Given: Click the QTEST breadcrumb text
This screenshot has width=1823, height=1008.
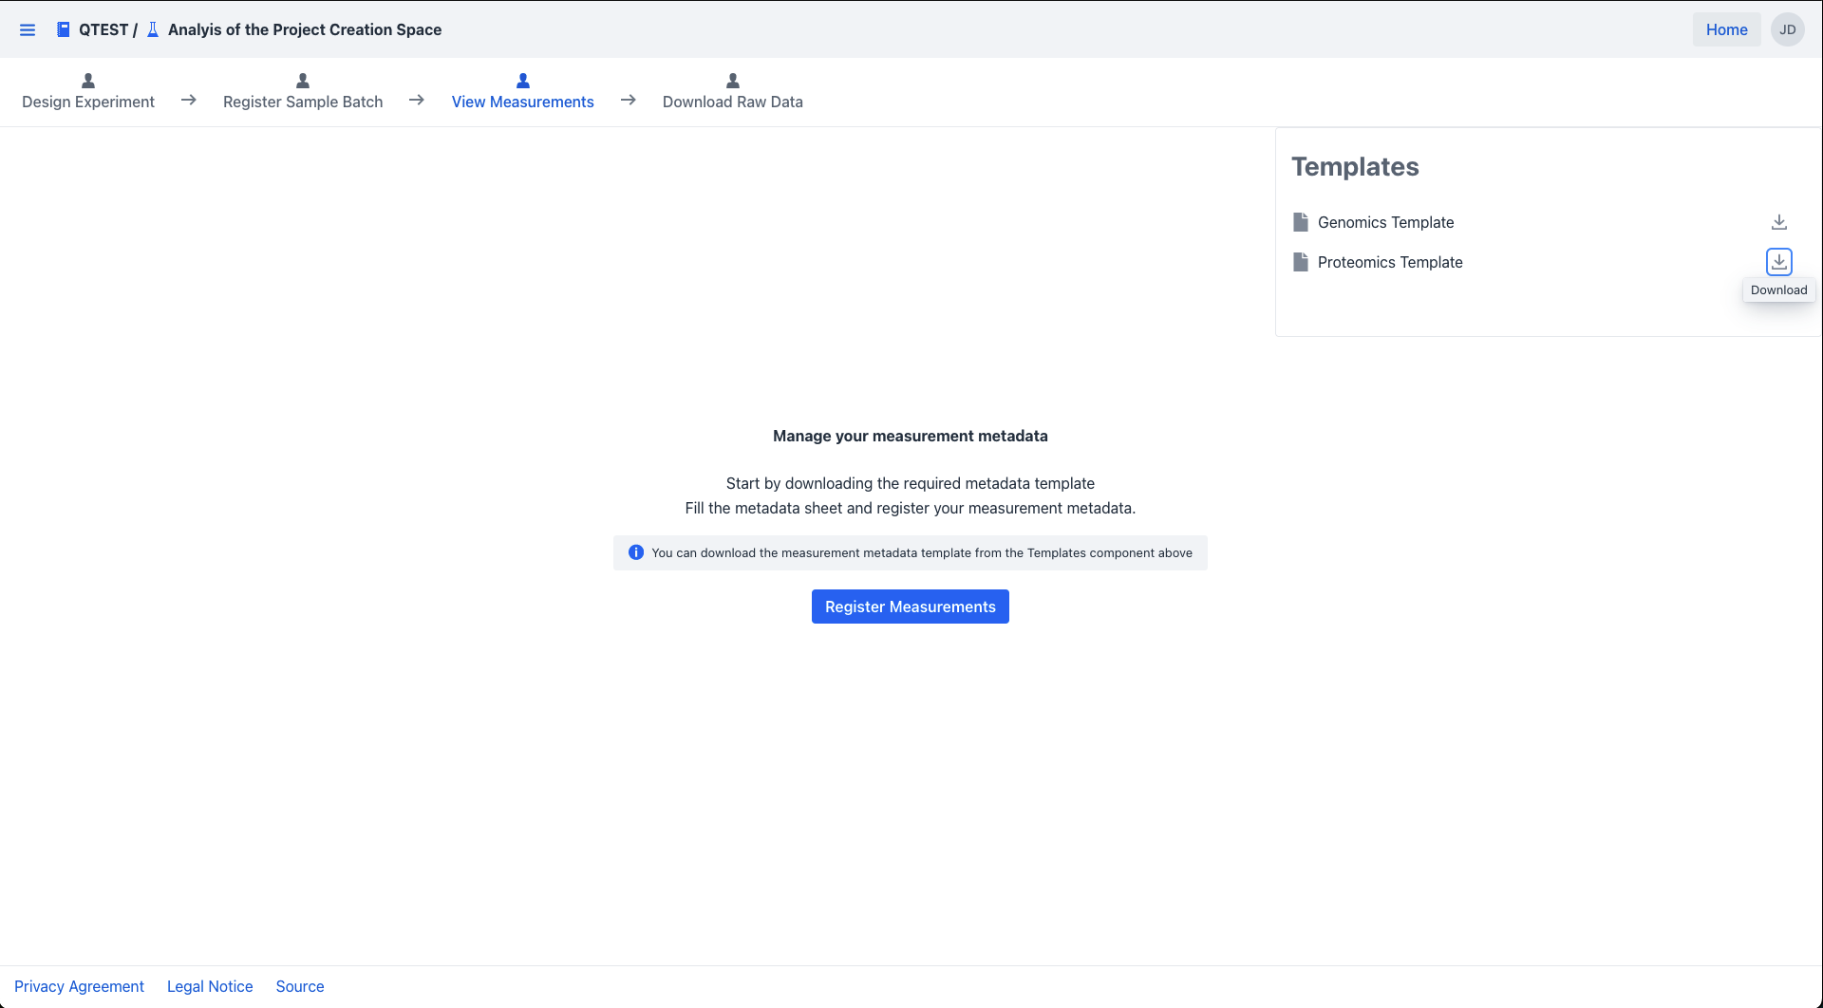Looking at the screenshot, I should pos(103,29).
